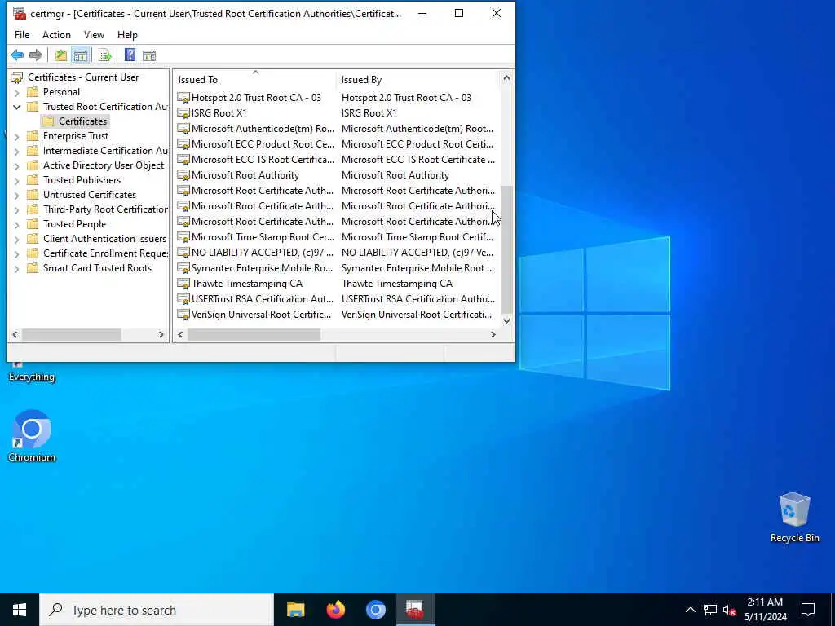The width and height of the screenshot is (835, 626).
Task: Expand the Trusted Publishers node
Action: 17,180
